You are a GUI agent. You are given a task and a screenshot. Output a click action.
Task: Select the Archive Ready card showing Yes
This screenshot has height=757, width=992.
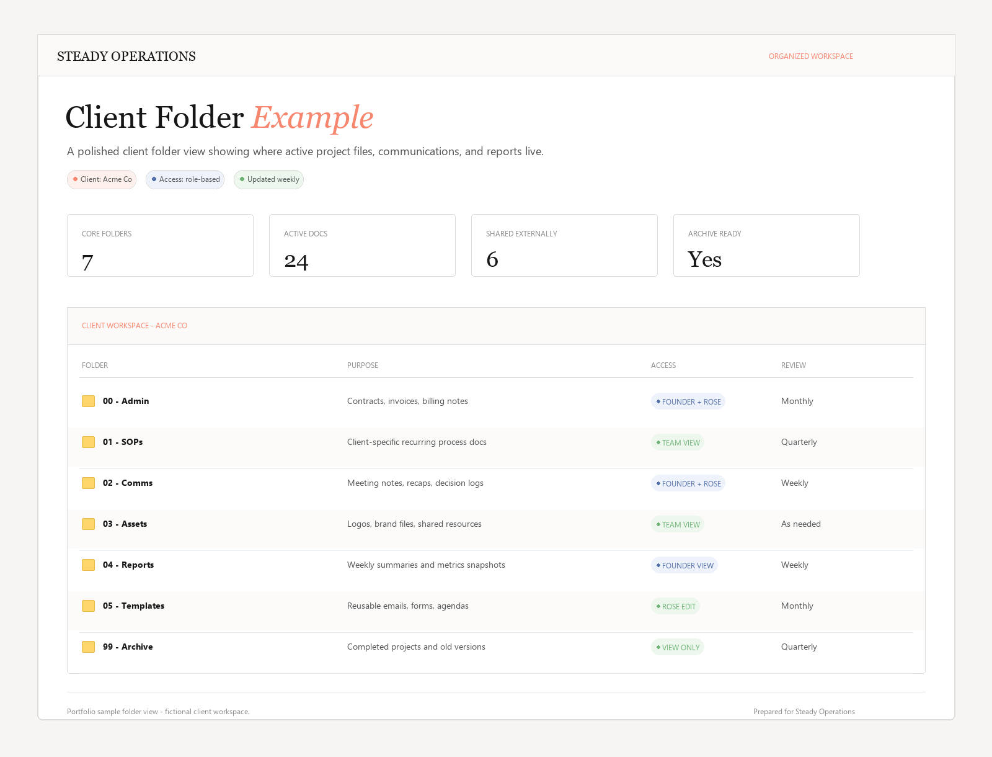point(766,246)
